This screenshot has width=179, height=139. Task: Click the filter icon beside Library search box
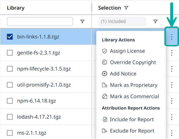click(x=82, y=22)
